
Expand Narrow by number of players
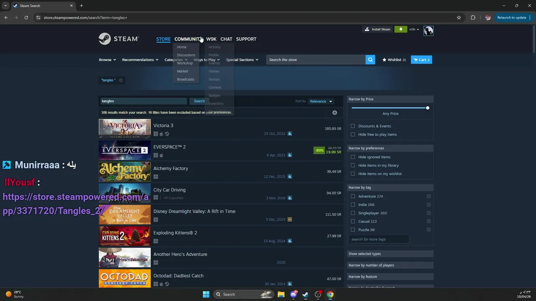click(390, 265)
